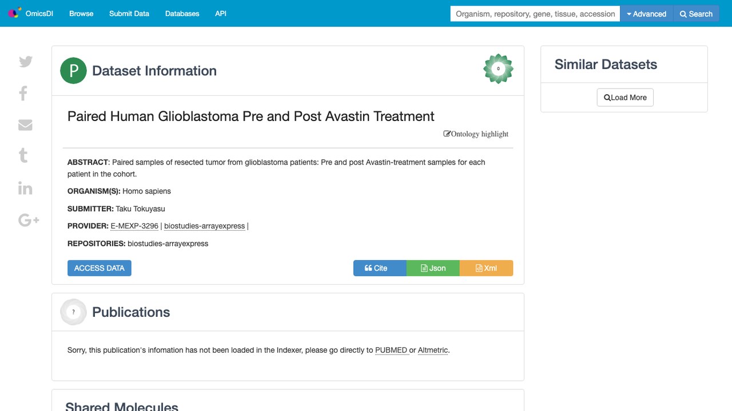Click the submitter name Taku Tokuyasu
This screenshot has width=732, height=411.
click(140, 209)
